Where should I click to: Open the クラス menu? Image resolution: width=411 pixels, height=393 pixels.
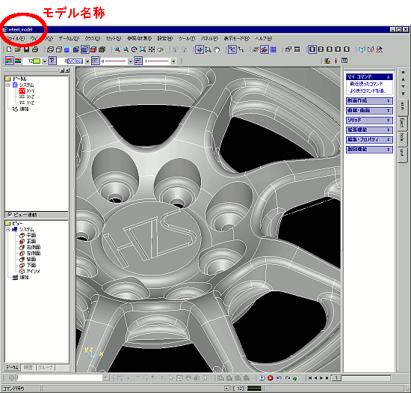(92, 38)
